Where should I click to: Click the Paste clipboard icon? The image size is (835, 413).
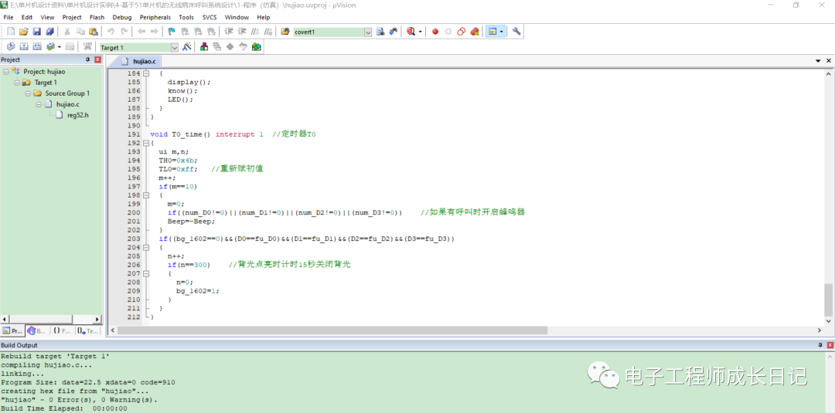(94, 32)
